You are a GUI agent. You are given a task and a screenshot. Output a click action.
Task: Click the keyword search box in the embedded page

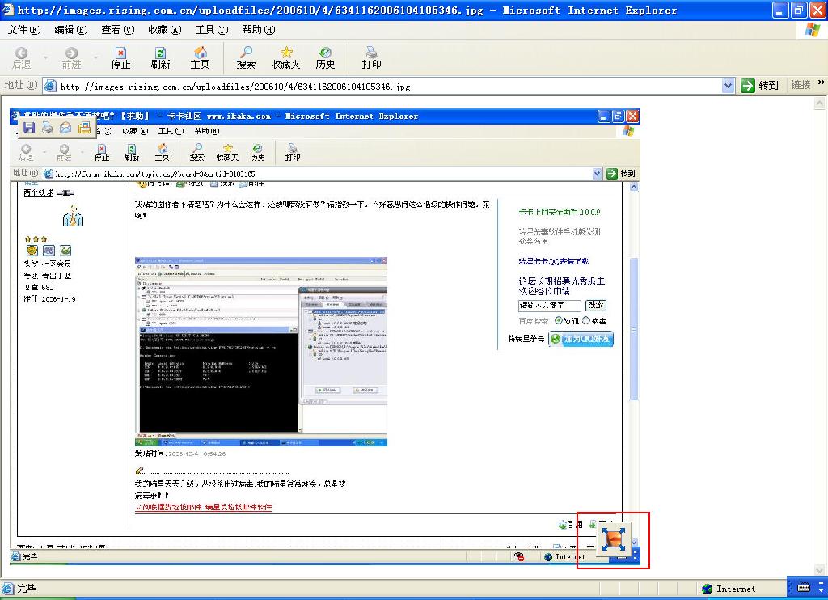549,306
